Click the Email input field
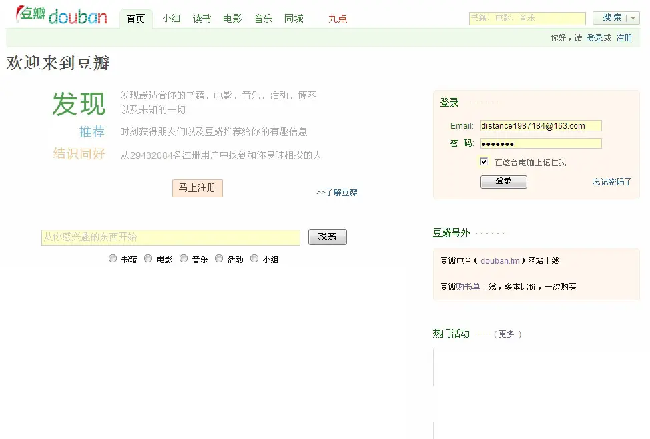The width and height of the screenshot is (650, 439). point(541,126)
